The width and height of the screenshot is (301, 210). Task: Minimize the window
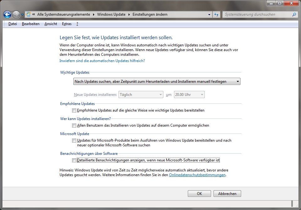(271, 3)
